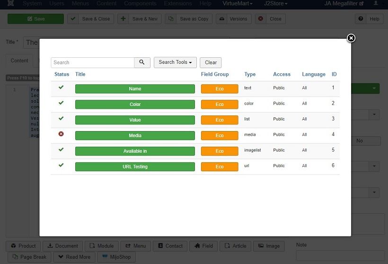Sort by ID column header
Image resolution: width=388 pixels, height=264 pixels.
click(x=334, y=74)
